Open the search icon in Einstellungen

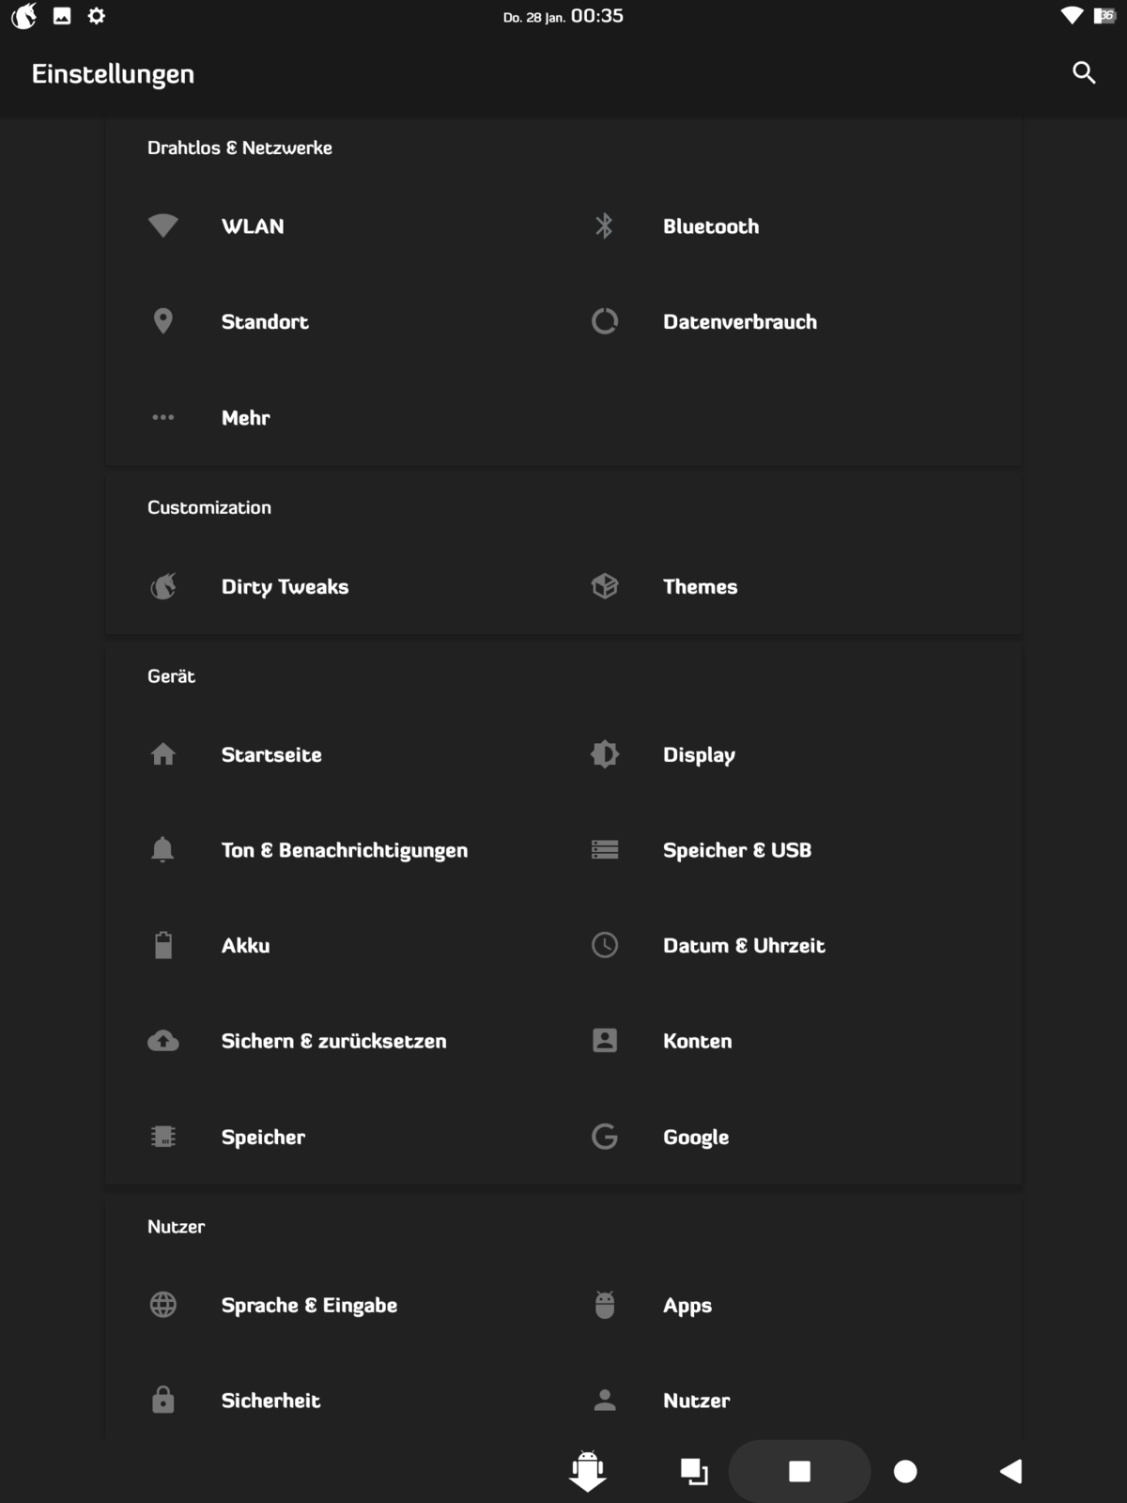click(x=1084, y=73)
